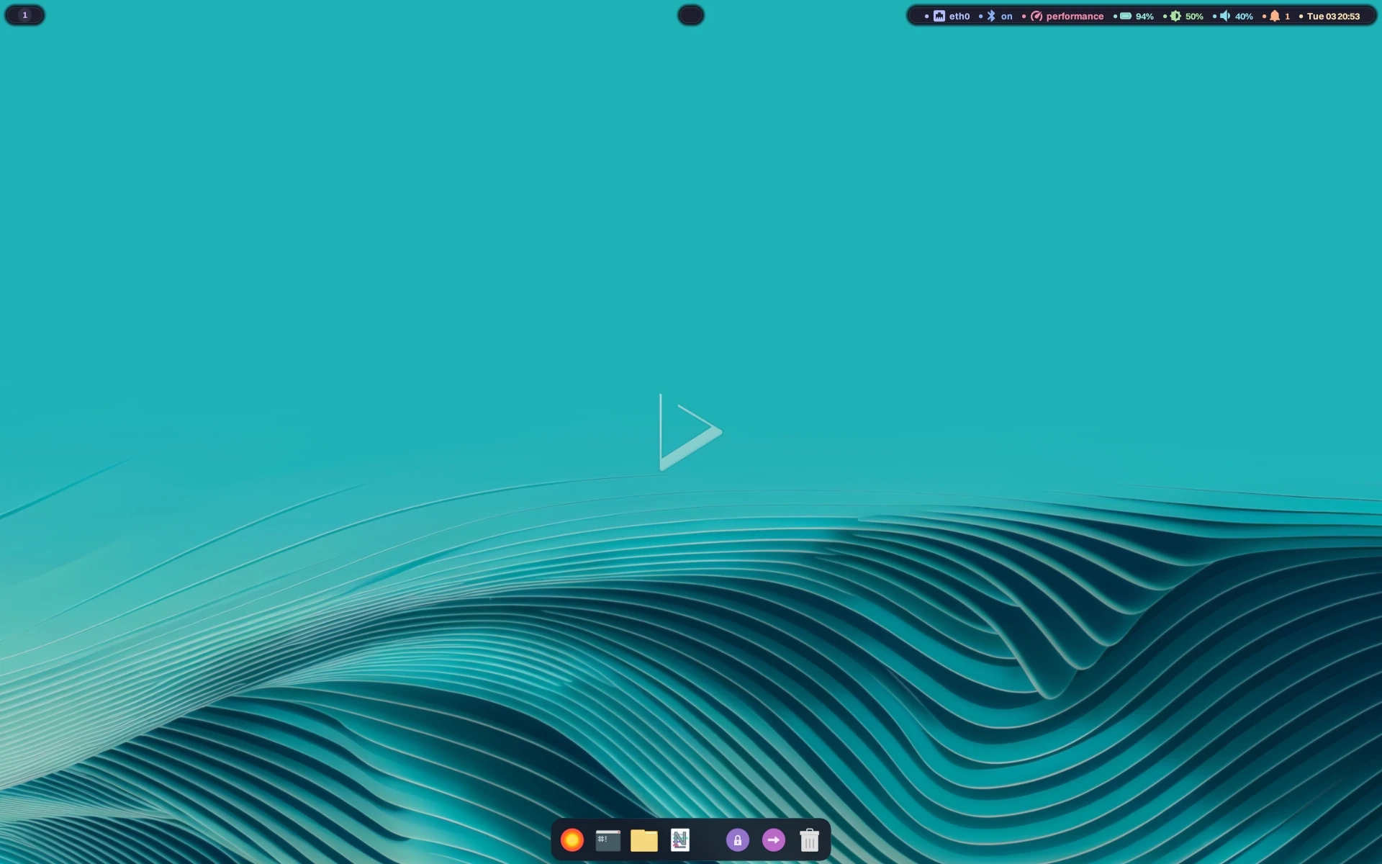Viewport: 1382px width, 864px height.
Task: Mute audio via the 40% volume indicator
Action: 1244,15
